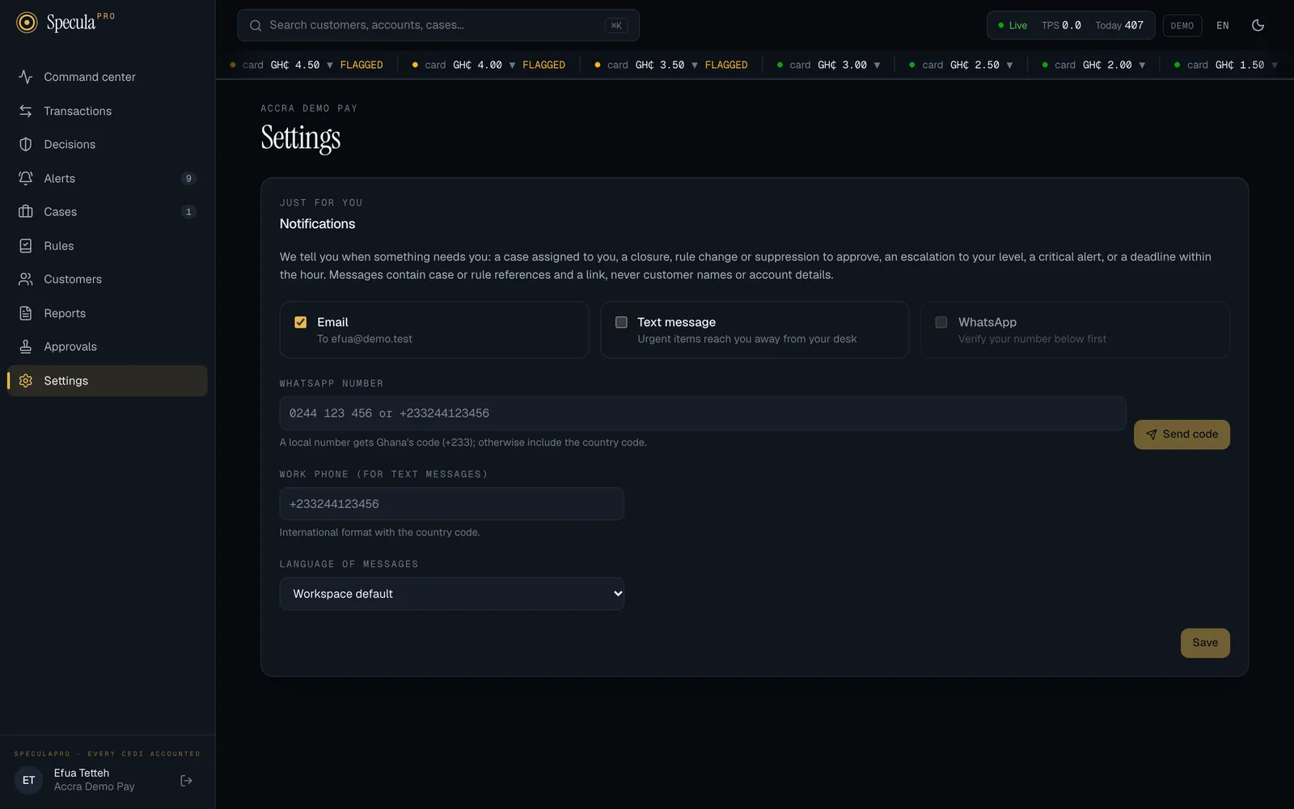This screenshot has height=809, width=1294.
Task: Click ticker item card GH₵ 3.00
Action: point(829,65)
